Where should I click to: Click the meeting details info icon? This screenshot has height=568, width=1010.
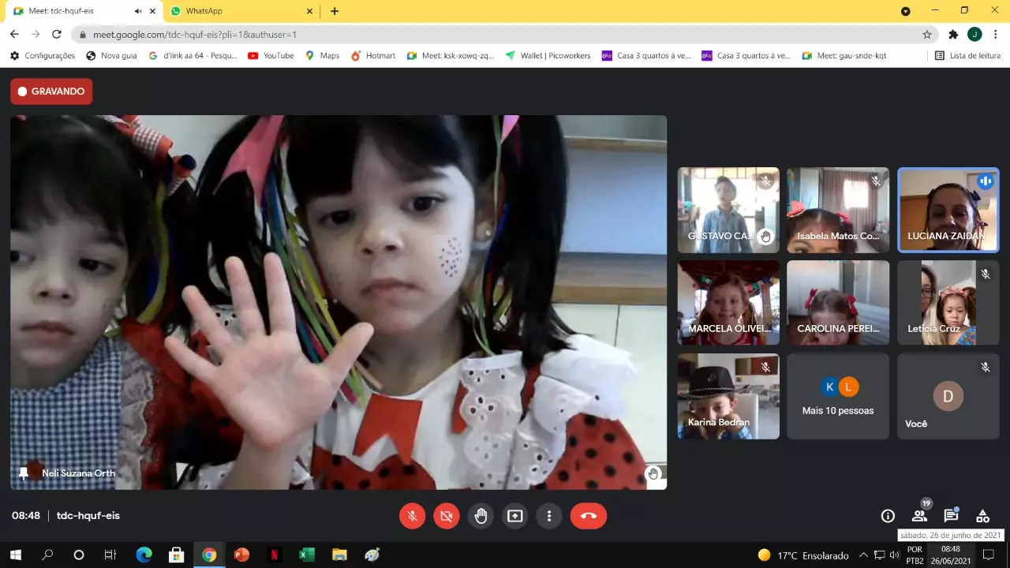(888, 516)
